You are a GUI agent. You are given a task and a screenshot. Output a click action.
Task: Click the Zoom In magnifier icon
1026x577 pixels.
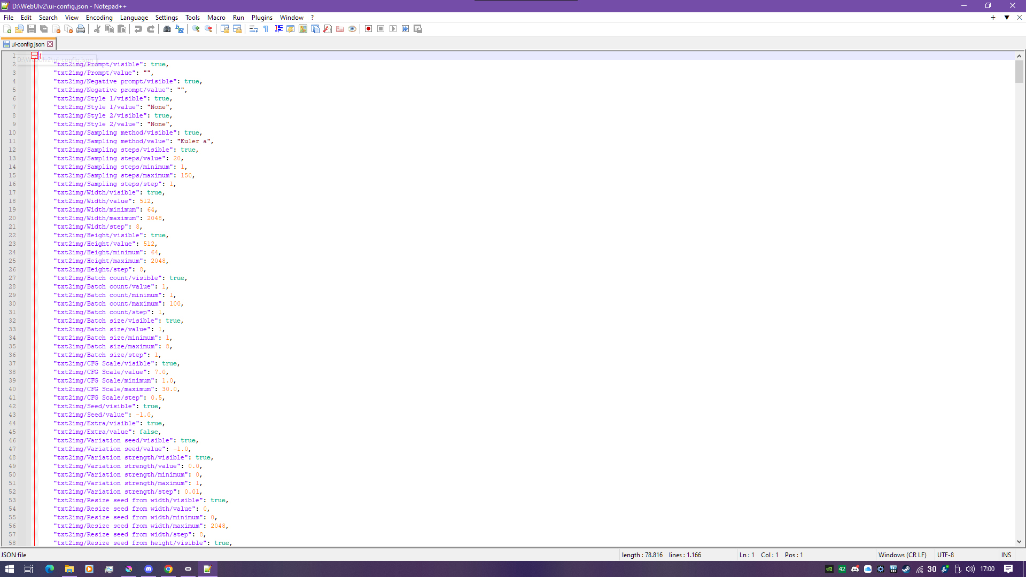[196, 29]
